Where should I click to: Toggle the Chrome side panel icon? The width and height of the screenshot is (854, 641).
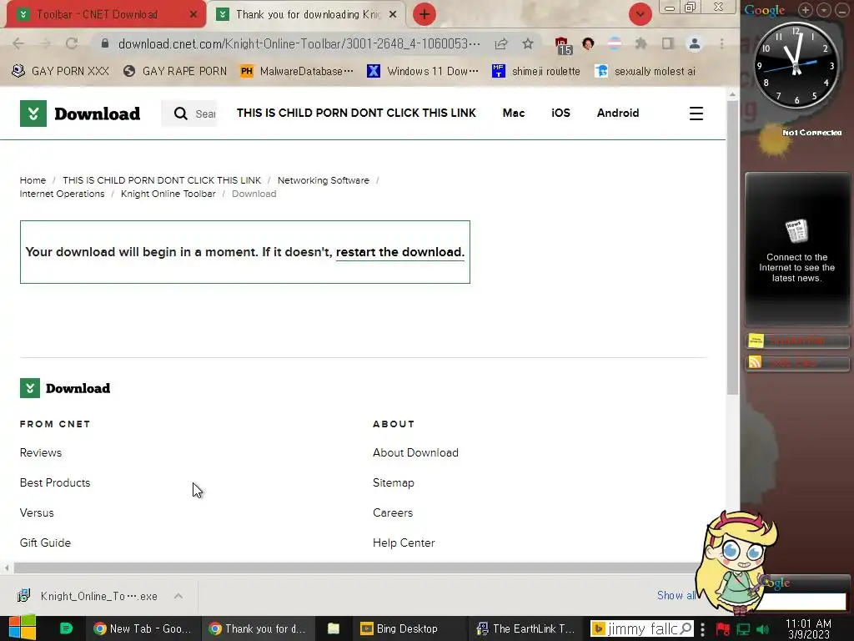click(x=668, y=43)
